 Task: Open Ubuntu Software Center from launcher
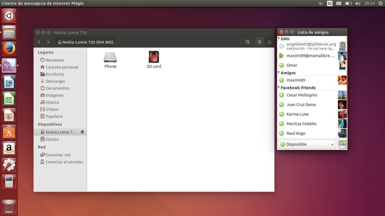(9, 132)
